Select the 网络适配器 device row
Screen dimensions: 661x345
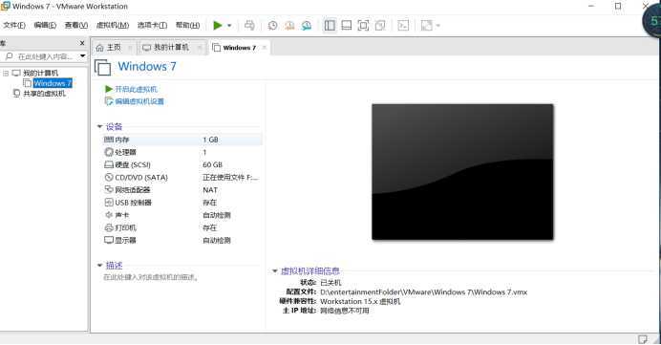182,190
